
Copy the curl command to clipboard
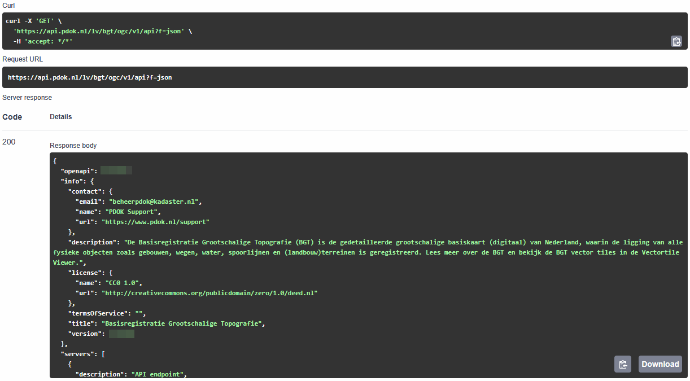pos(676,41)
